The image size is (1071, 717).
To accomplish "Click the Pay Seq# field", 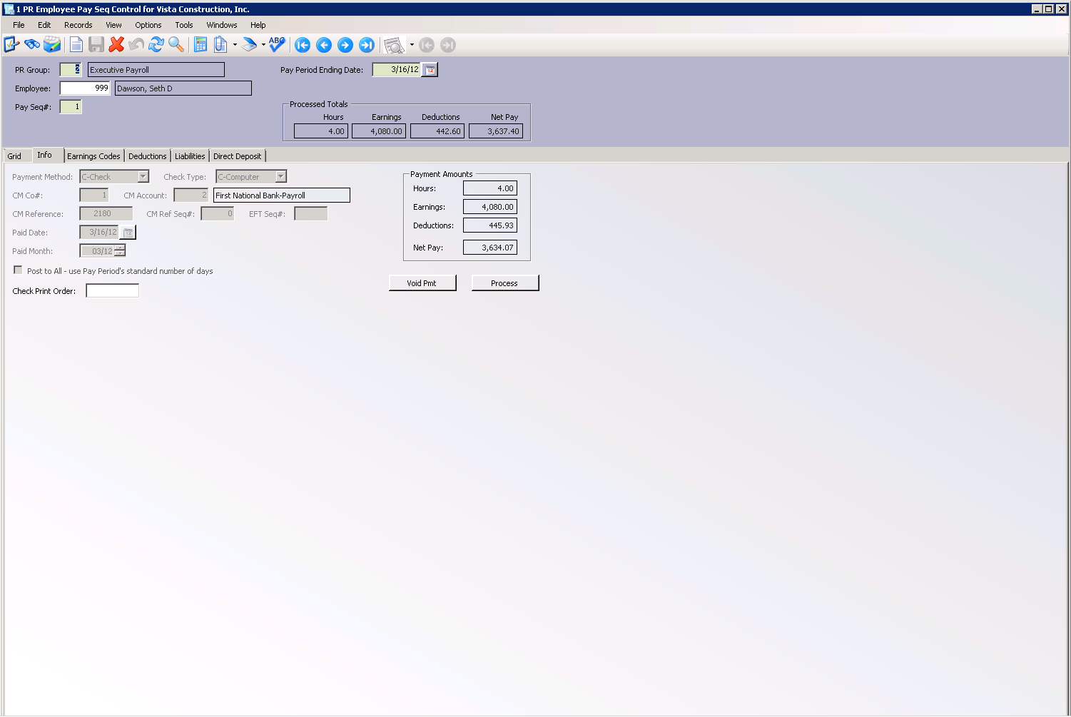I will coord(71,107).
